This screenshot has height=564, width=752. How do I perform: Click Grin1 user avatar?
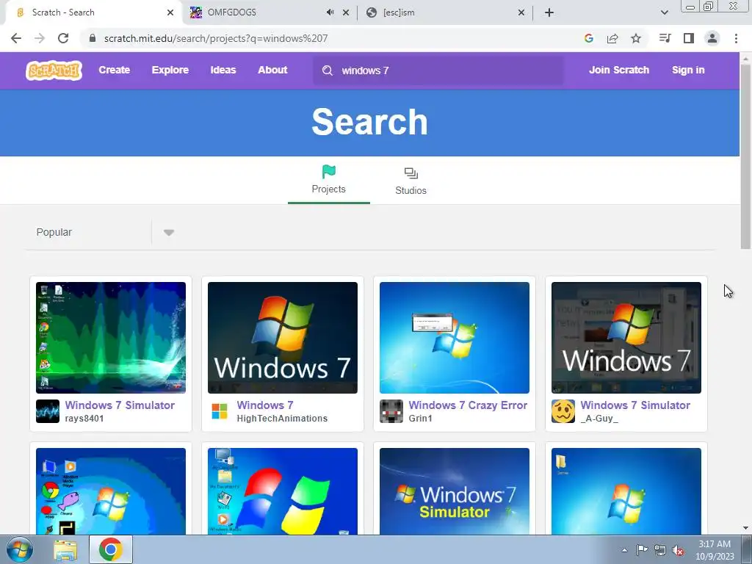391,411
